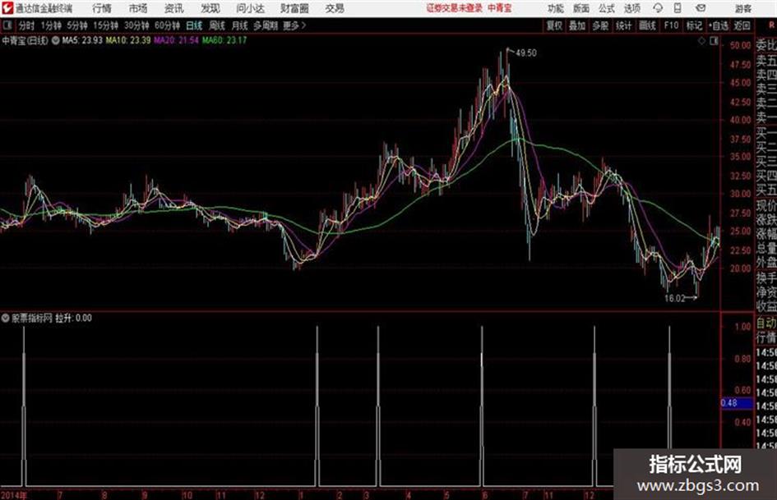Click the 返回 back button
Viewport: 777px width, 500px height.
coord(742,25)
